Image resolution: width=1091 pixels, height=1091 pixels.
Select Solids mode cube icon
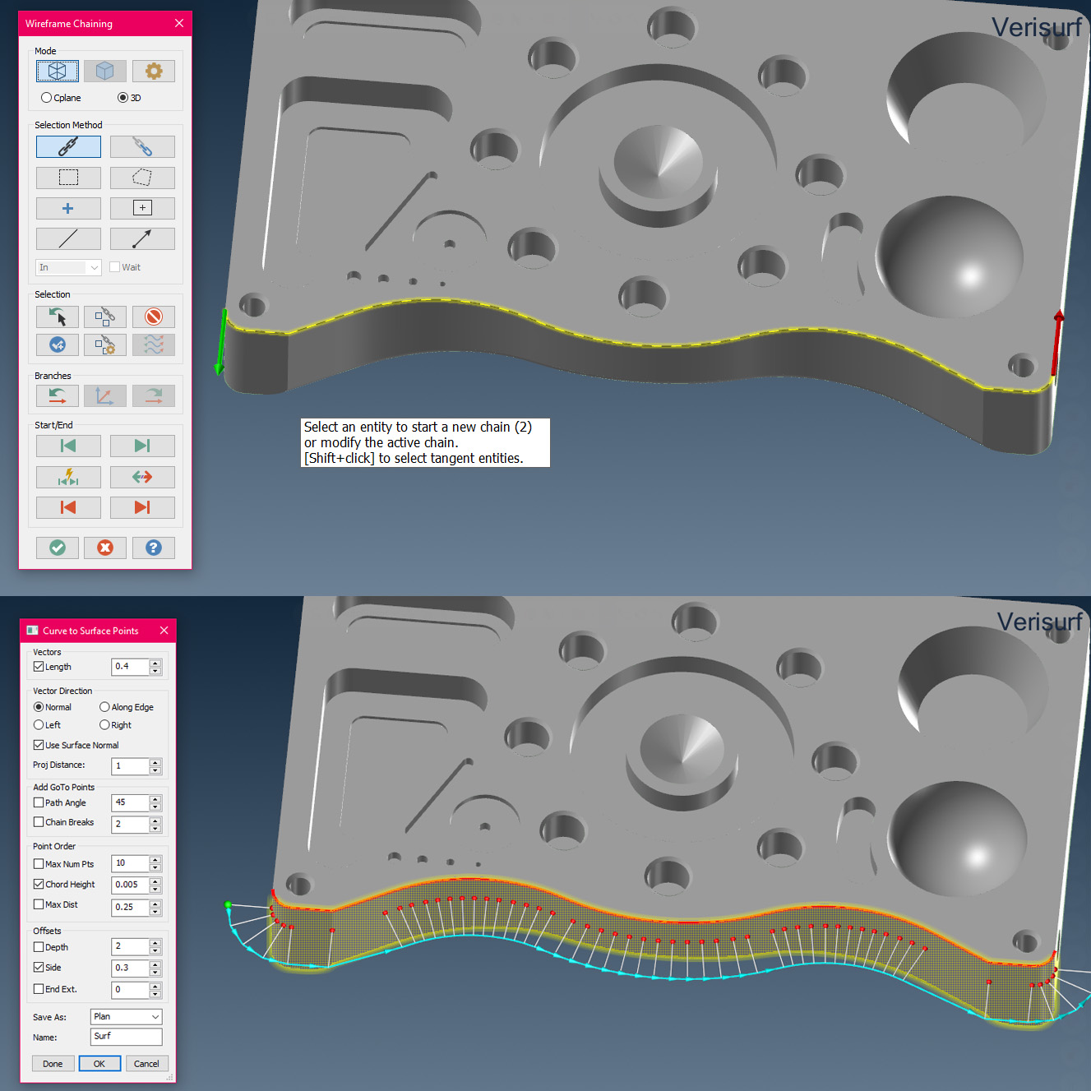pos(105,72)
